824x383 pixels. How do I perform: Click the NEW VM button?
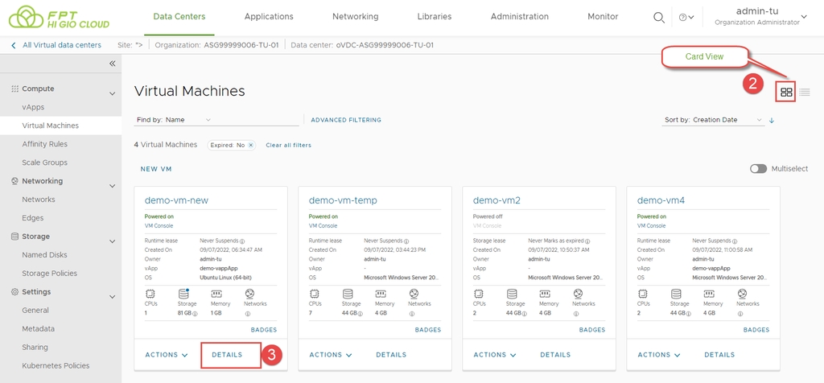point(156,169)
